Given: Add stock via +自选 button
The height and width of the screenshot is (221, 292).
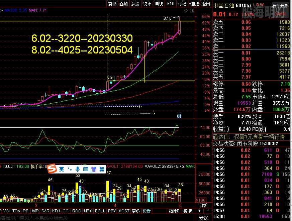Looking at the screenshot, I should click(194, 4).
